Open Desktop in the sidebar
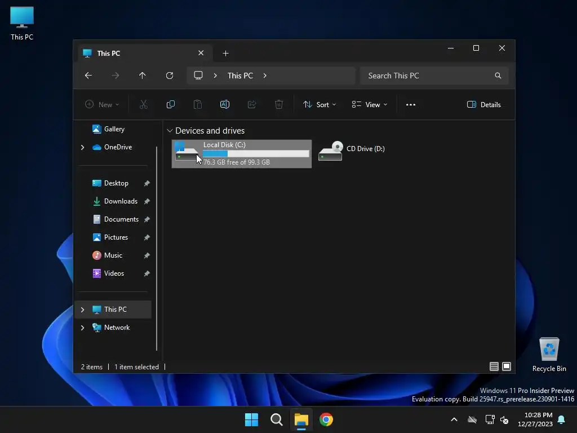This screenshot has height=433, width=577. (x=116, y=183)
